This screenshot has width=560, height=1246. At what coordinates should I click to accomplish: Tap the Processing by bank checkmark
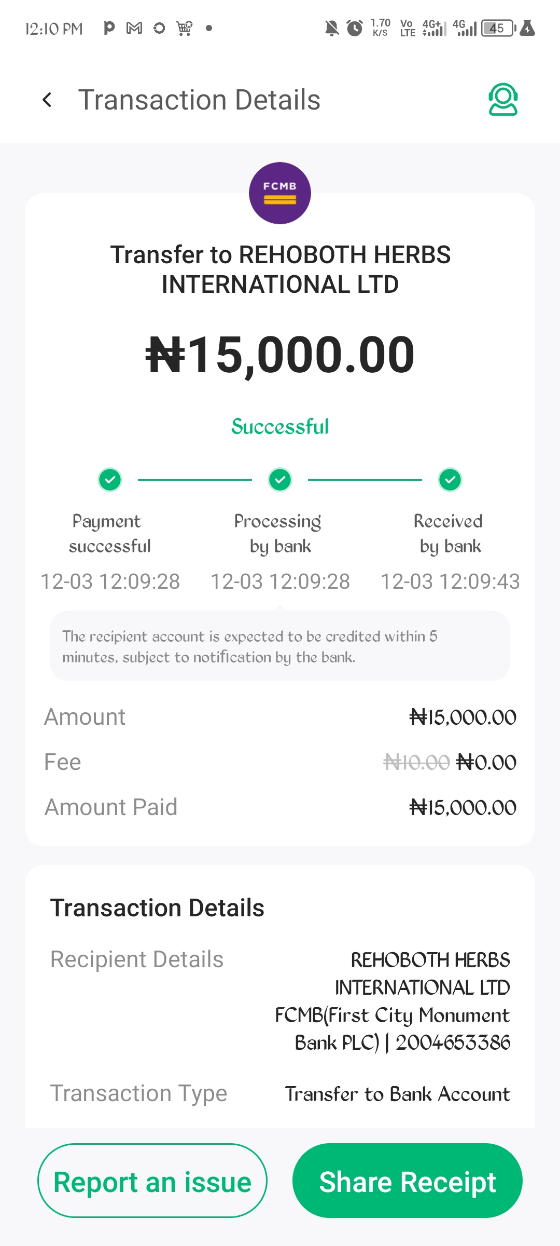[280, 480]
